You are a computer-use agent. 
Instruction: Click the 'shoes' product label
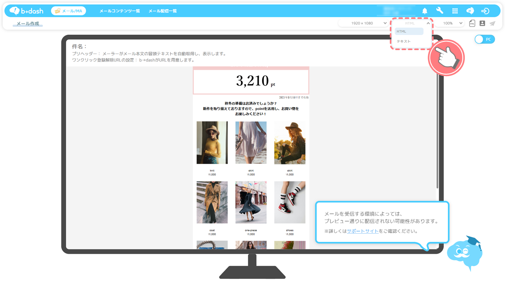290,230
